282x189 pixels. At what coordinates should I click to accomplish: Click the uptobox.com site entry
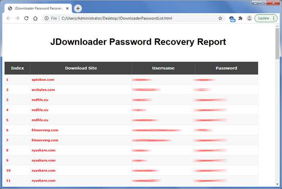pos(43,80)
